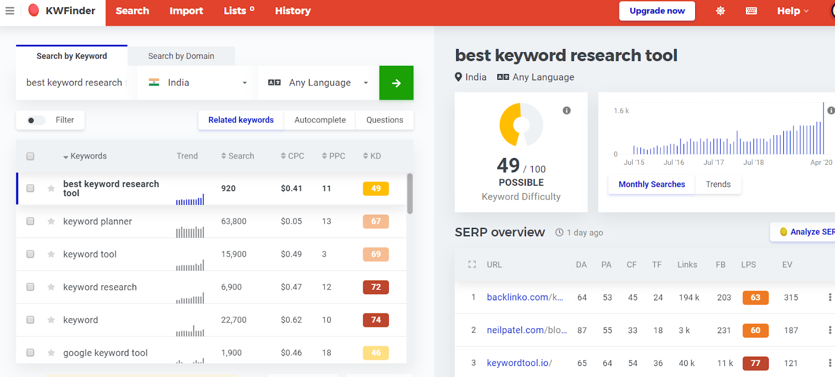Sort table by KD column

coord(372,156)
